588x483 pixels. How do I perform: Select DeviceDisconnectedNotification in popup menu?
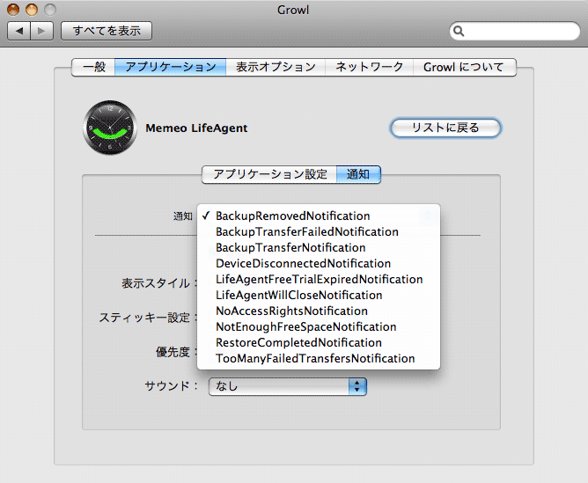pyautogui.click(x=319, y=263)
